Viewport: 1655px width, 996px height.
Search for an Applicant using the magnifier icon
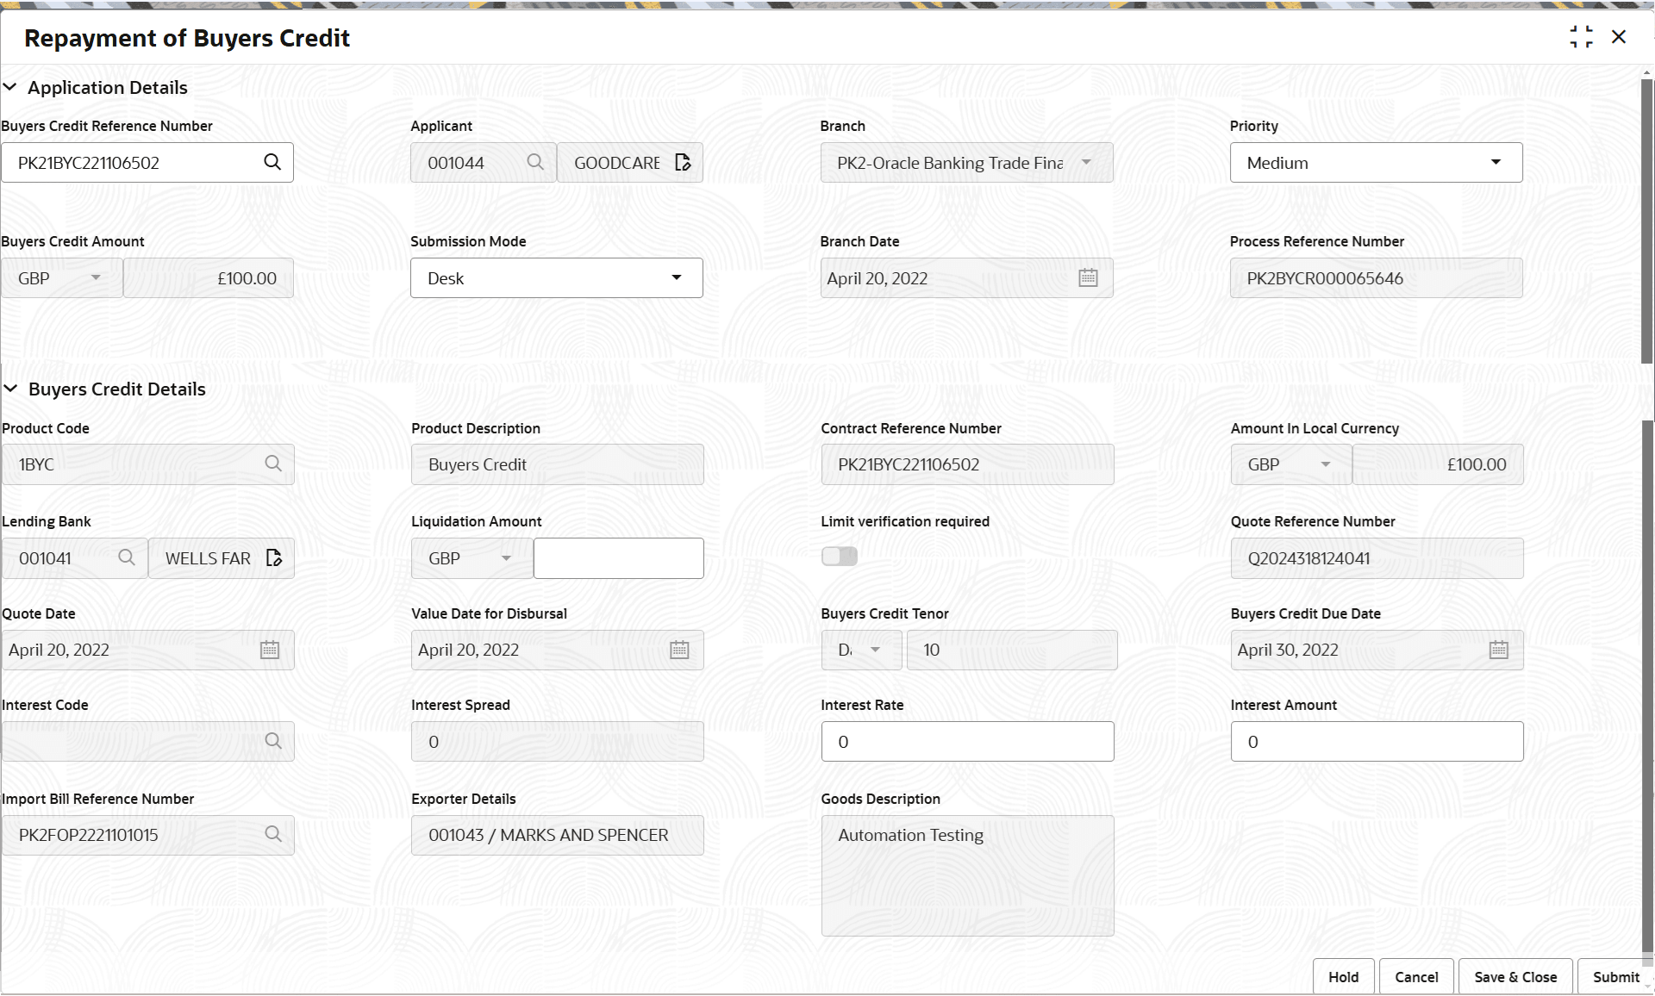click(x=535, y=162)
